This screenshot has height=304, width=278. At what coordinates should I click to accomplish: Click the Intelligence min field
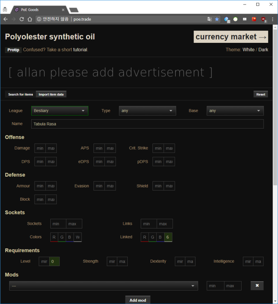248,262
